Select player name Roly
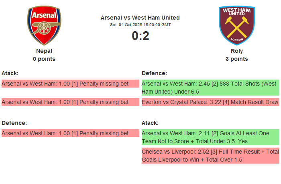The height and width of the screenshot is (184, 281). tap(236, 51)
